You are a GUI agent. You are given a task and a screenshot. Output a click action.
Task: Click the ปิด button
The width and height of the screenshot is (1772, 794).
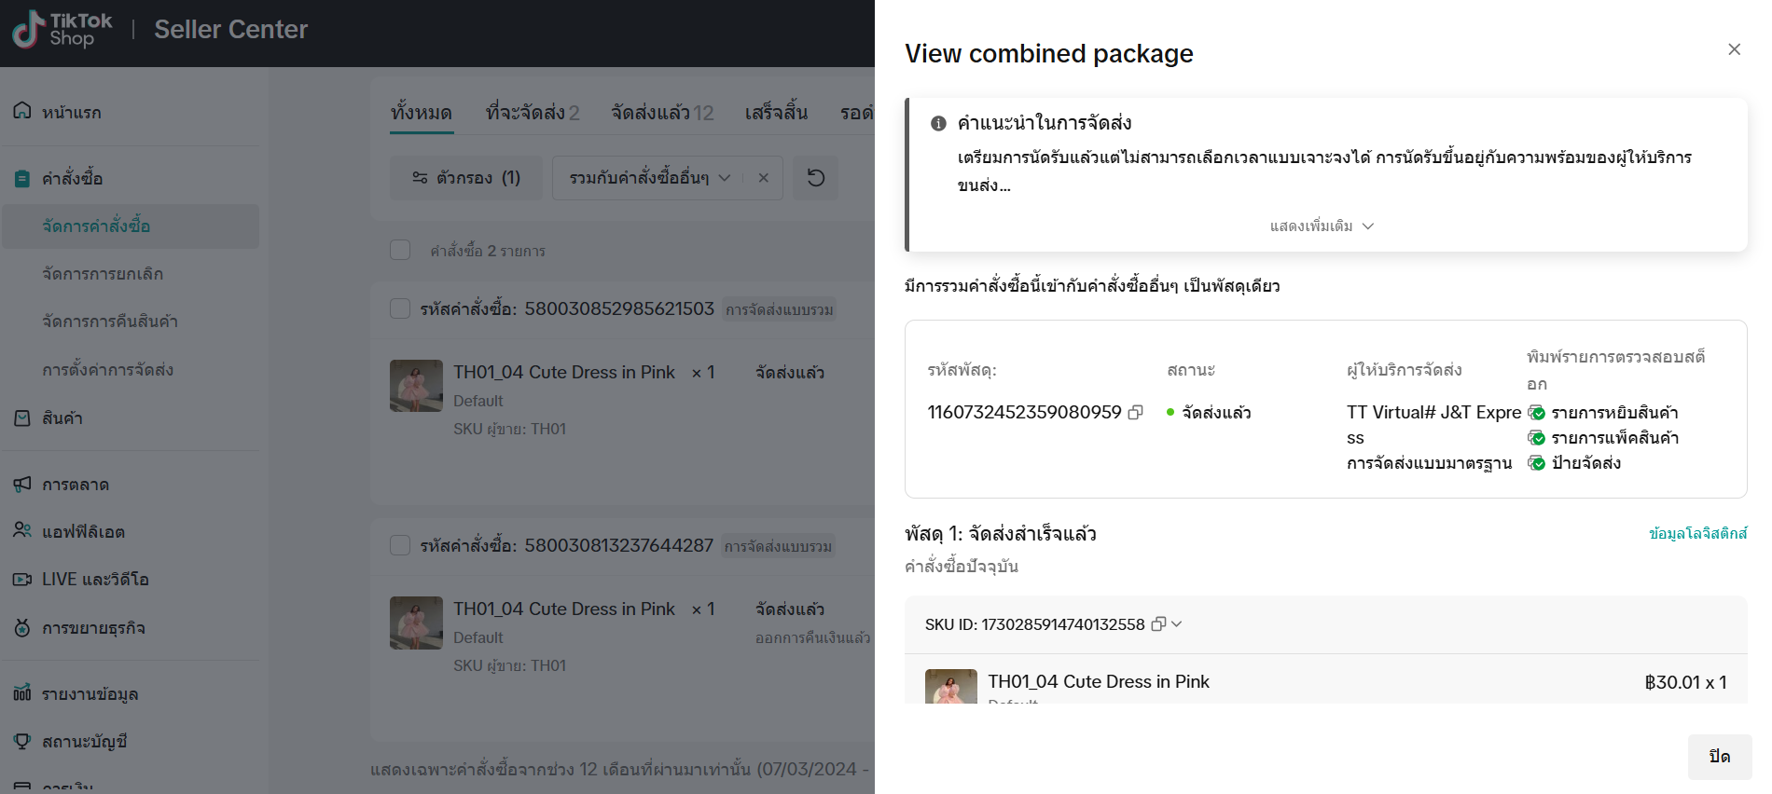pyautogui.click(x=1719, y=757)
